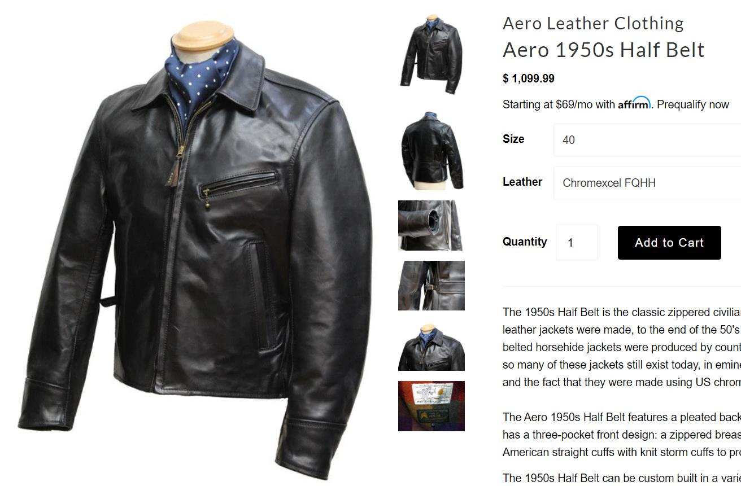Click the Size label

click(x=513, y=139)
